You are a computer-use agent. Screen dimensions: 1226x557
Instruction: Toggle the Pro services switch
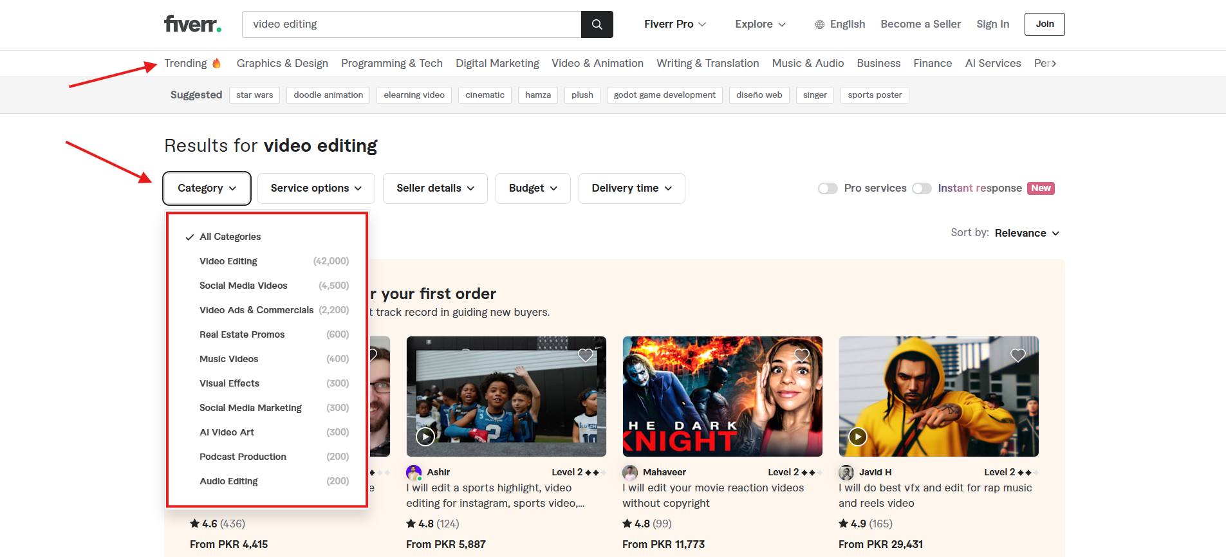pyautogui.click(x=828, y=188)
